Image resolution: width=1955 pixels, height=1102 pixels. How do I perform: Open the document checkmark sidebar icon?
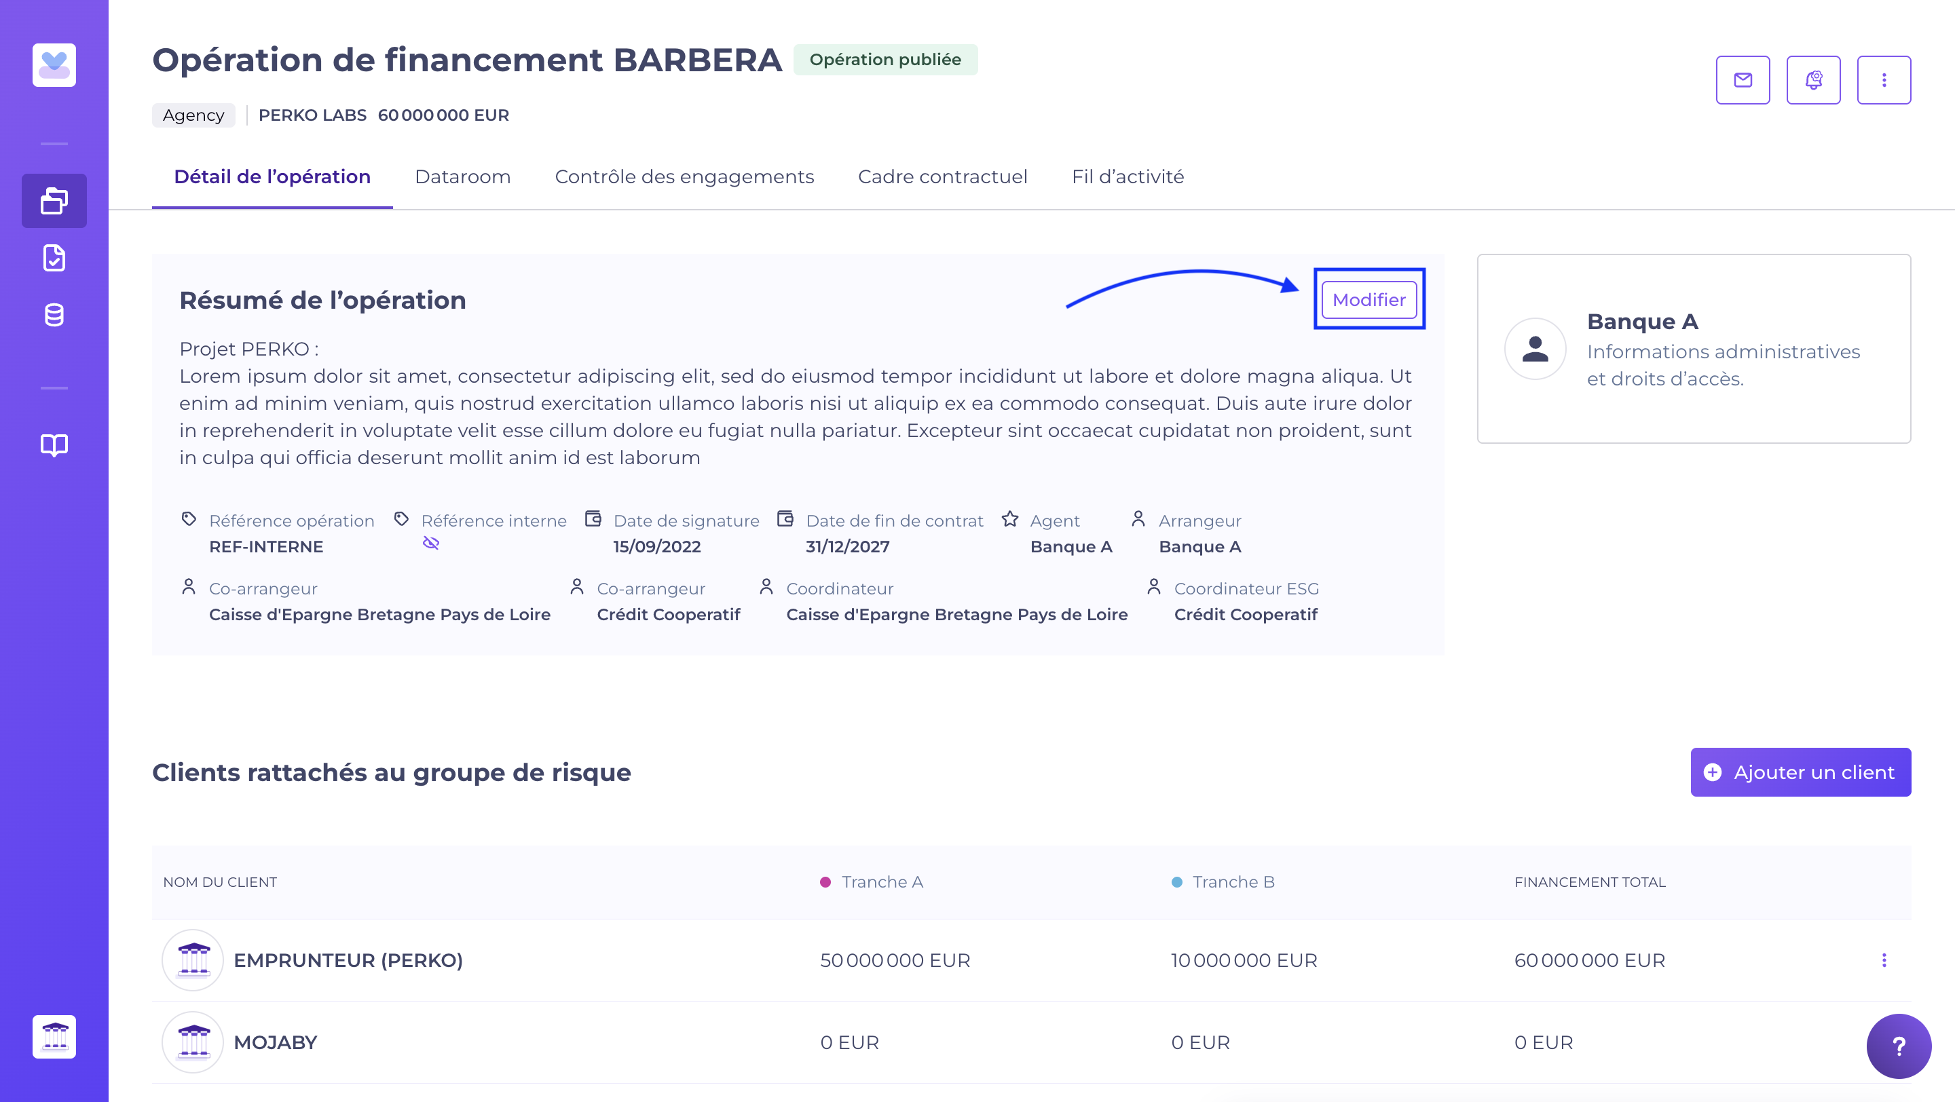click(54, 258)
